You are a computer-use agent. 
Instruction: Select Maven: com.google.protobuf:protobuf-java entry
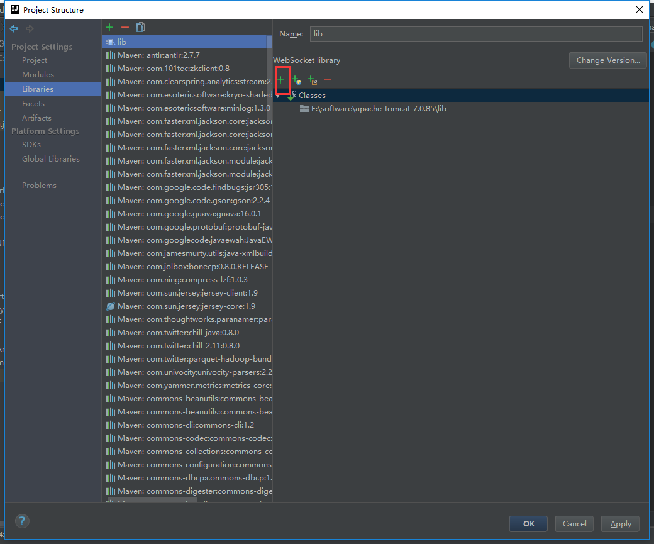click(187, 227)
